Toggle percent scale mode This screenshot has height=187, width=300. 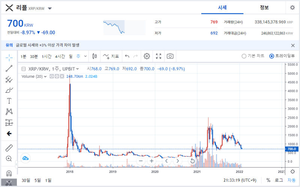point(268,180)
